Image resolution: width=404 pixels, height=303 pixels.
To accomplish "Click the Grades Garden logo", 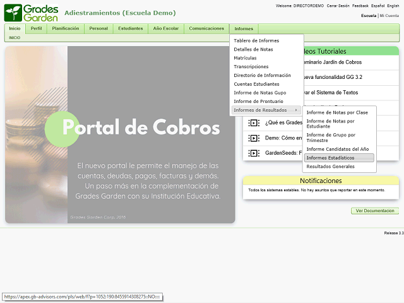I will (31, 13).
